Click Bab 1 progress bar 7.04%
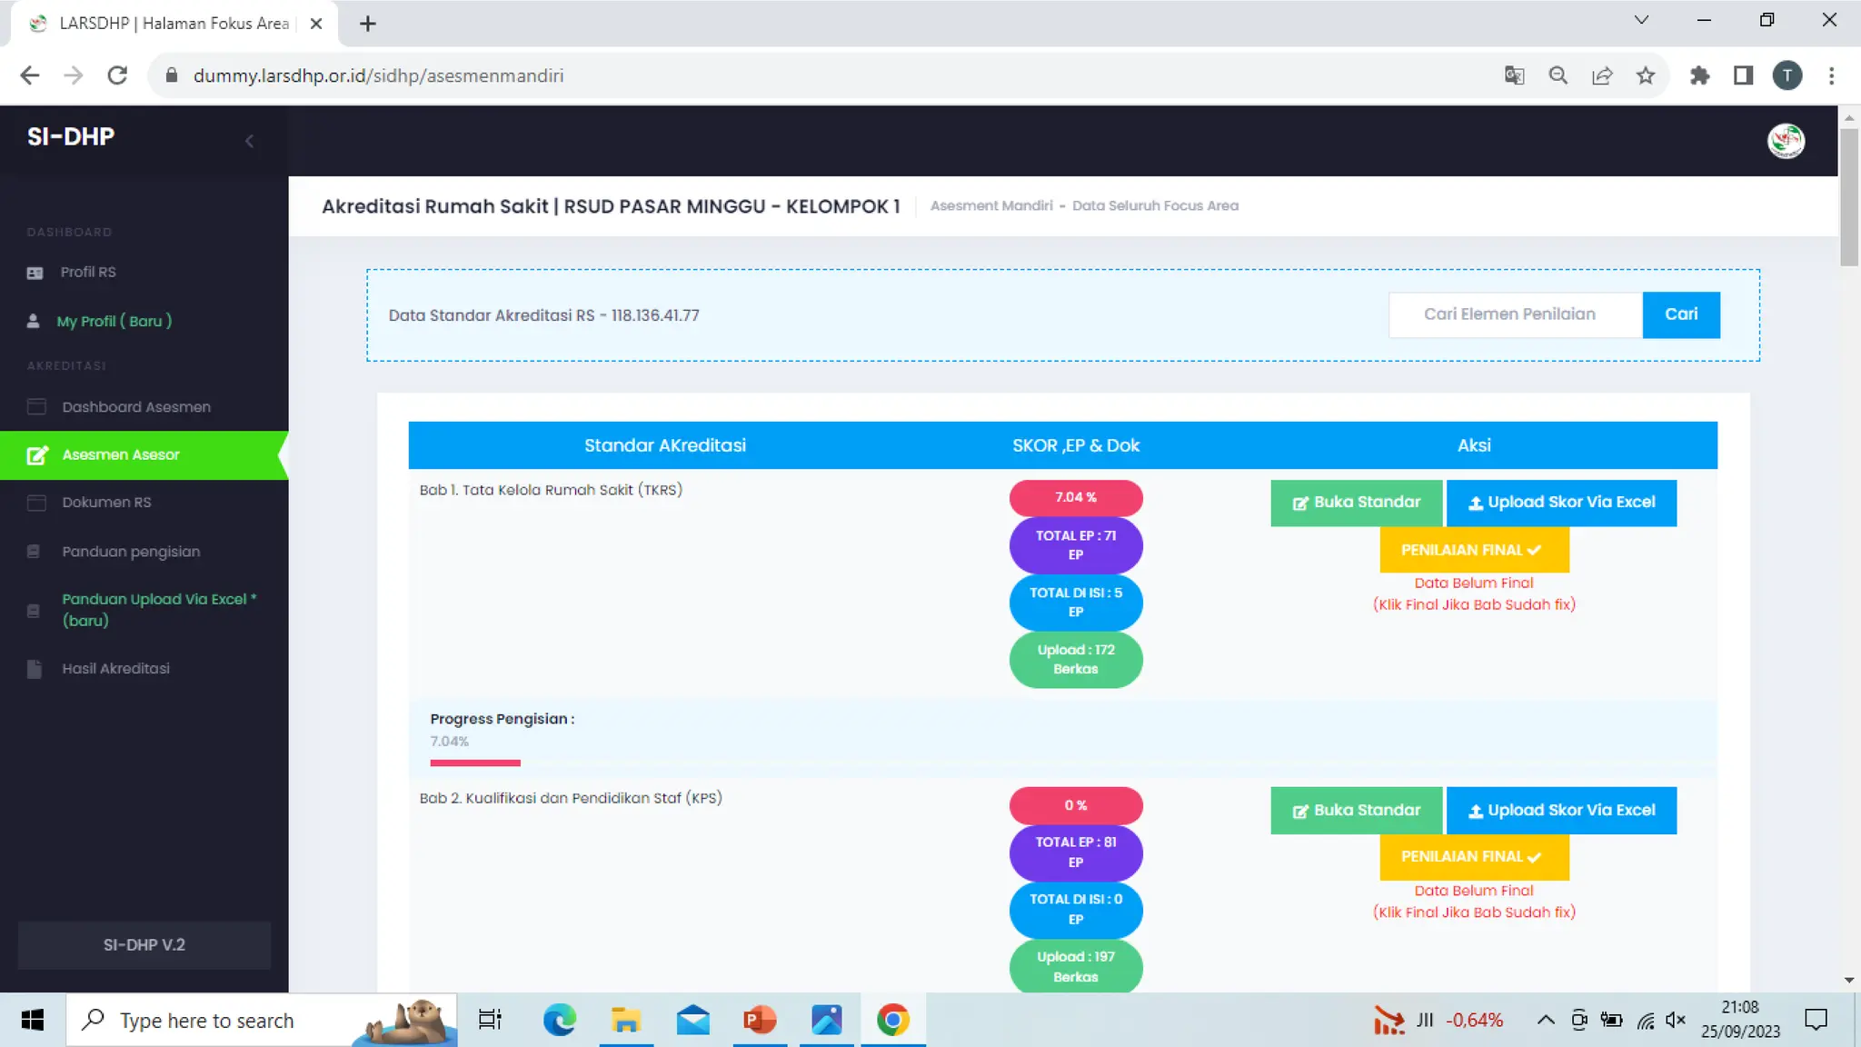 pyautogui.click(x=475, y=763)
